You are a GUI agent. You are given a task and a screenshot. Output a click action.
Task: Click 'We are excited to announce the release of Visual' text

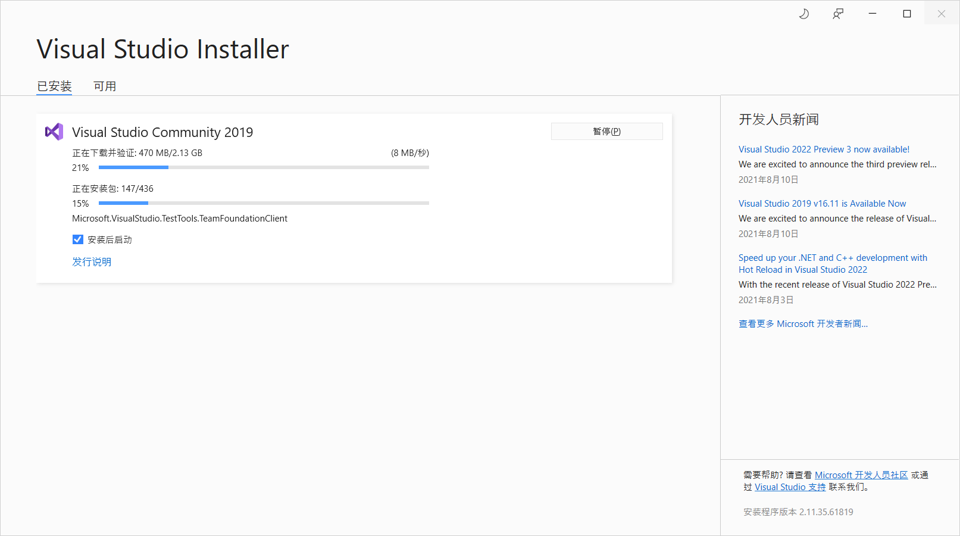tap(837, 219)
